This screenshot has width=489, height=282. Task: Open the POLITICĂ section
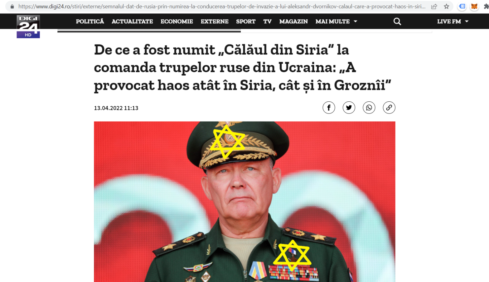pos(90,21)
